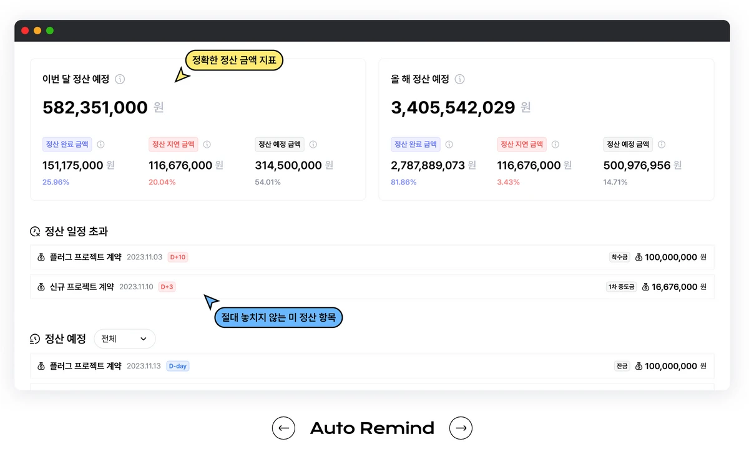Viewport: 749px width, 457px height.
Task: Click info icon next to 500,976,956 정산 예정 금액
Action: tap(662, 144)
